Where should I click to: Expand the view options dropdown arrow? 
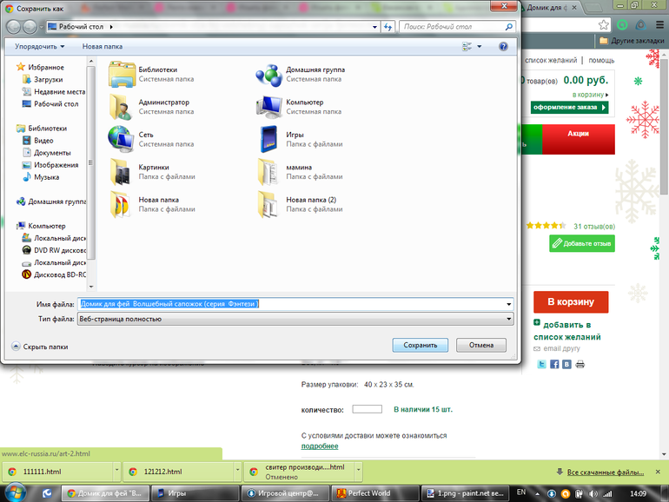479,47
